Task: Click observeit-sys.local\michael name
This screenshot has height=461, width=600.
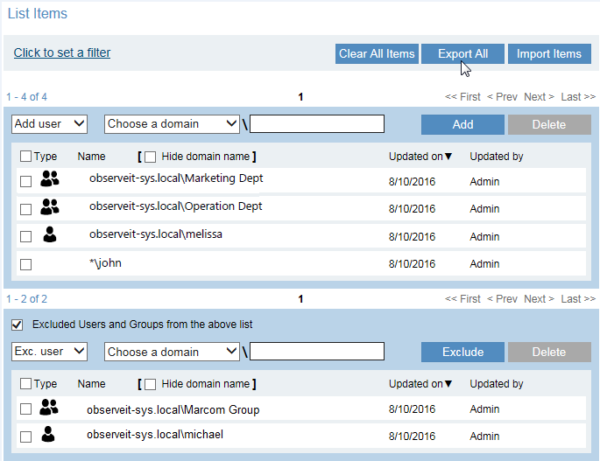Action: tap(155, 435)
